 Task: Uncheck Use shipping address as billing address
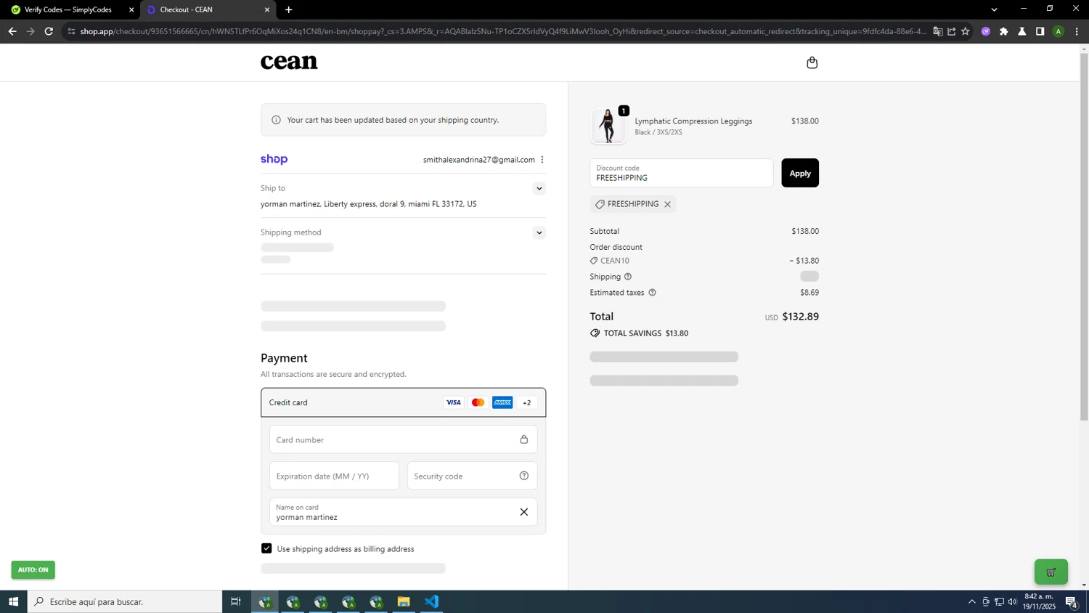(266, 548)
